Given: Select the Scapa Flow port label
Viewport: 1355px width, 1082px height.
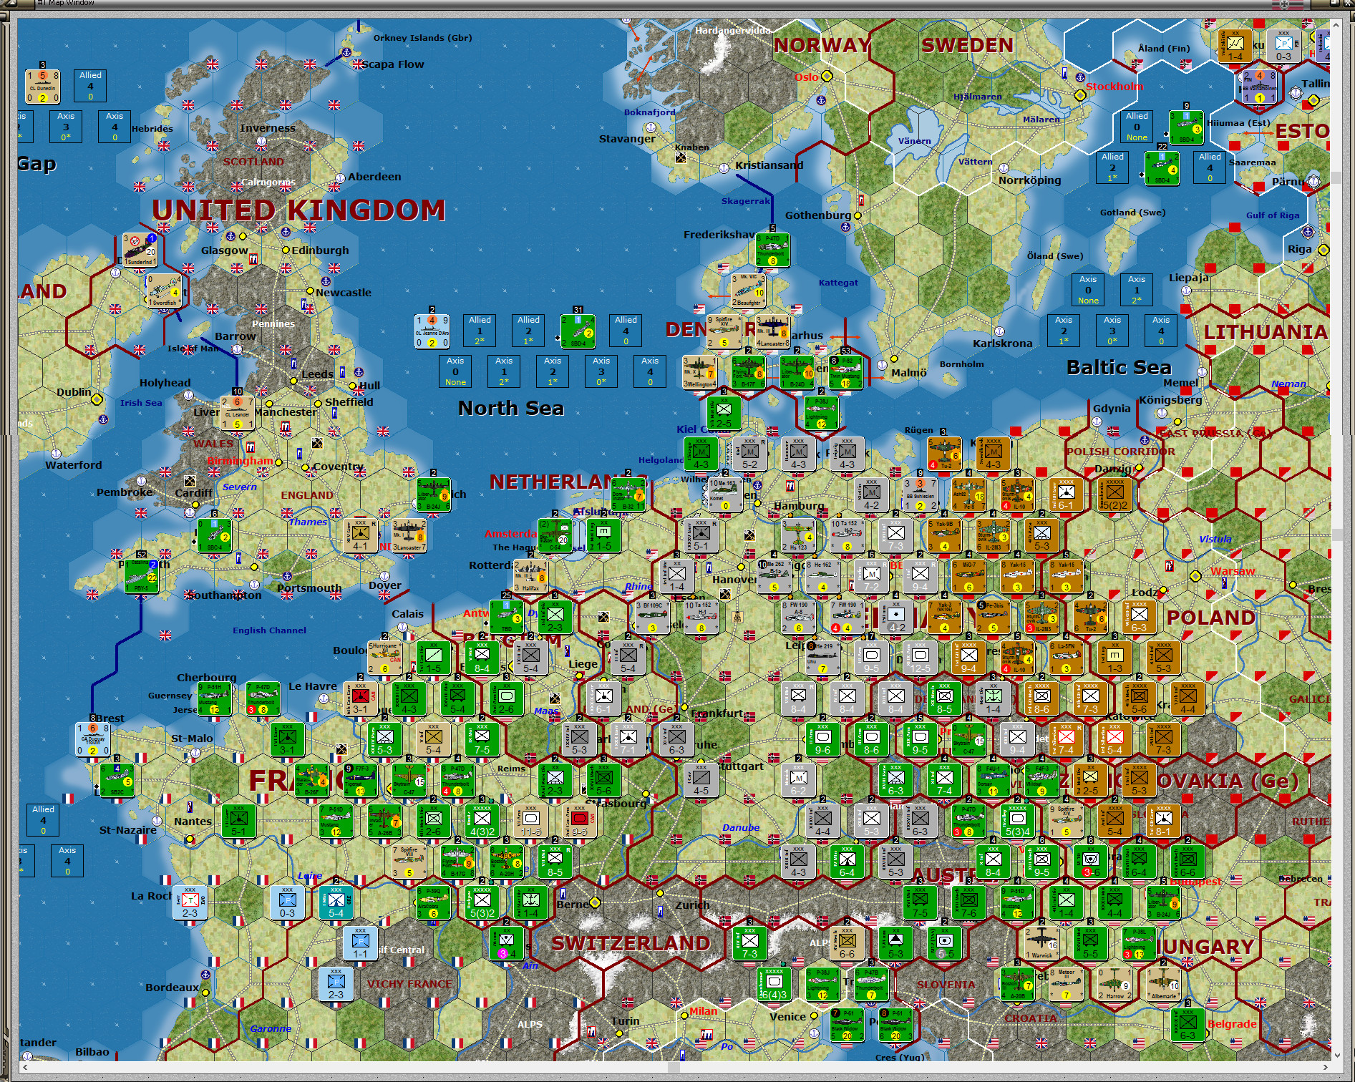Looking at the screenshot, I should coord(393,64).
